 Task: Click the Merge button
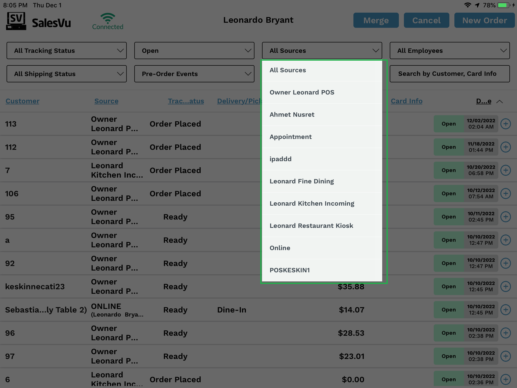[376, 20]
